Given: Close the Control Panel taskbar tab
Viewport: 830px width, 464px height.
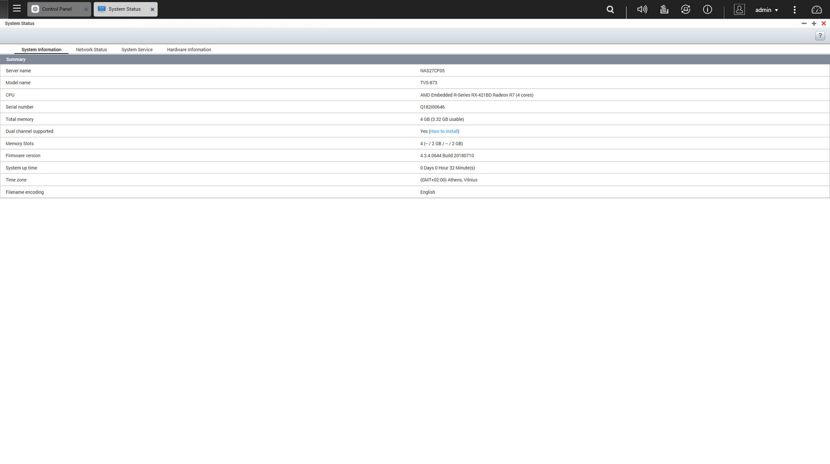Looking at the screenshot, I should pyautogui.click(x=86, y=10).
